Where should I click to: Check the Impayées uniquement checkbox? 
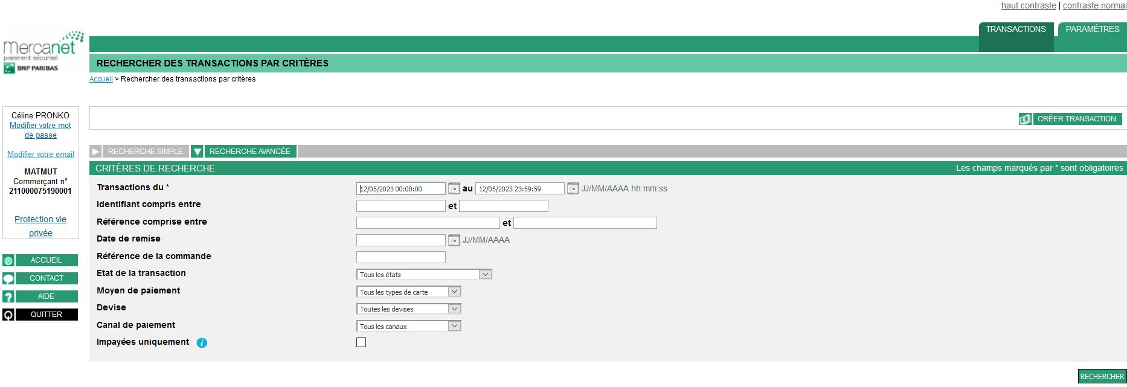[x=361, y=342]
